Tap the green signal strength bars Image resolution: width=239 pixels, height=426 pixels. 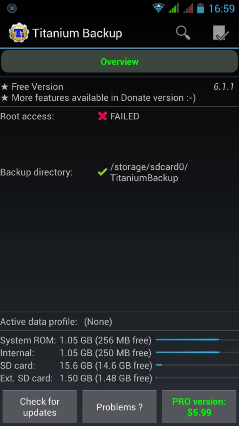[x=174, y=8]
